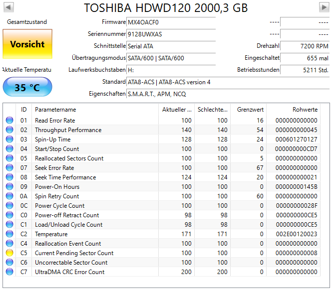Select the Power-On Hours parameter name
332x290 pixels.
tap(57, 187)
